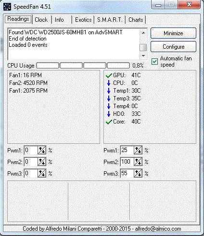Screen dimensions: 204x236
Task: Click left Pwm1 value field
Action: [x=31, y=150]
